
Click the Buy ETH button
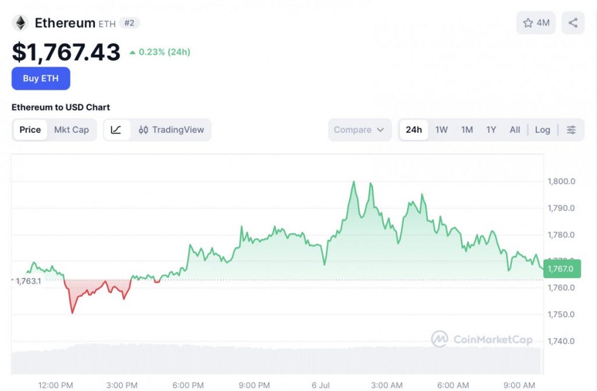point(41,79)
